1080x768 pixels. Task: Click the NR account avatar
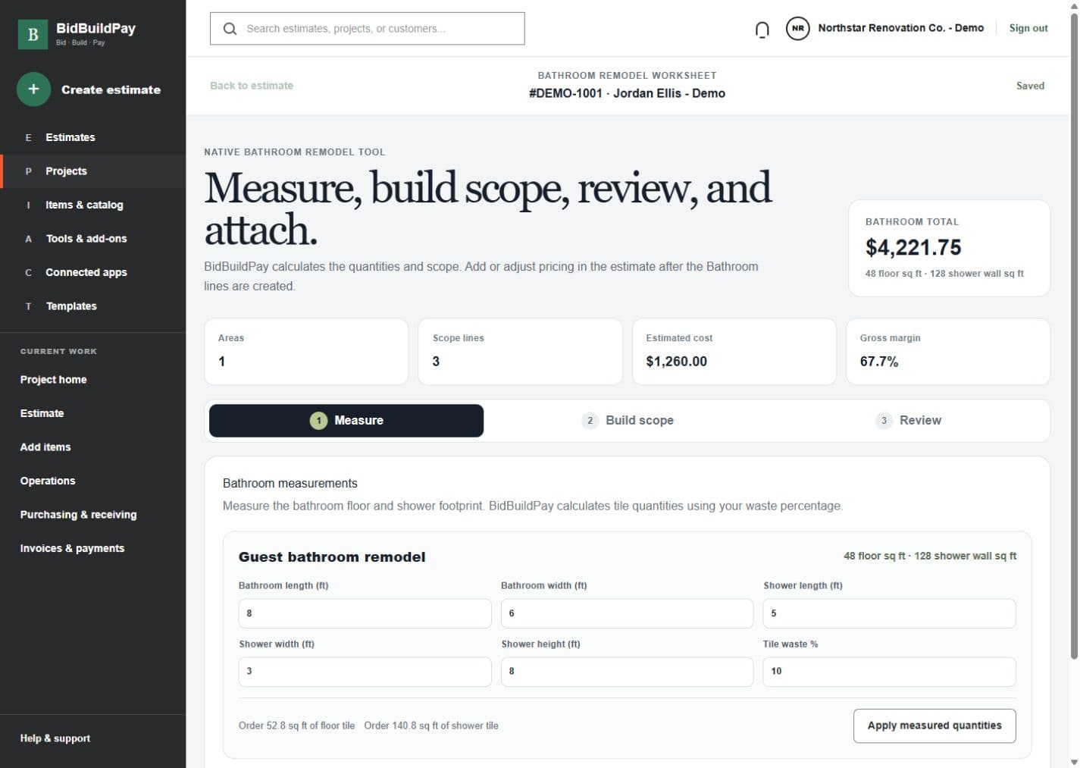pos(797,29)
